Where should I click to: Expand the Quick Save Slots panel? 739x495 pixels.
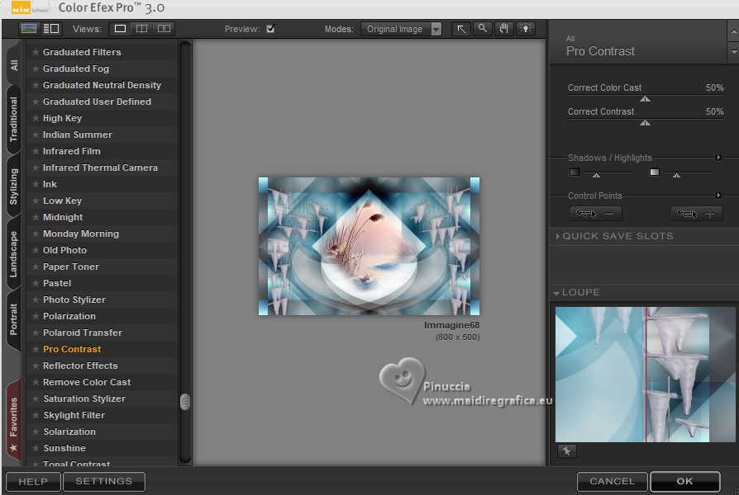[x=558, y=236]
